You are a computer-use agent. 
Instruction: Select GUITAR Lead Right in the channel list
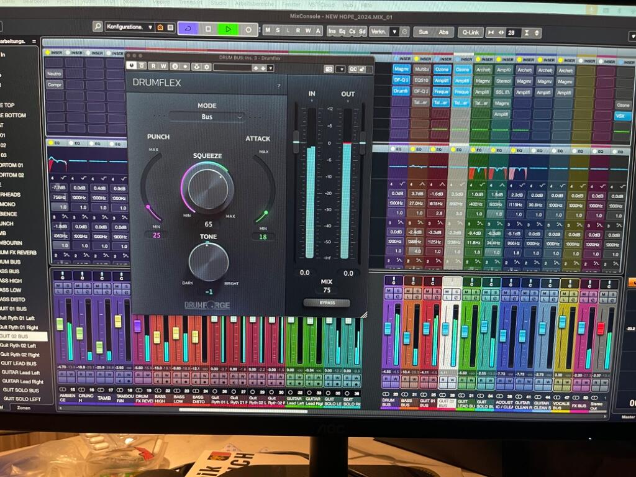(x=23, y=381)
